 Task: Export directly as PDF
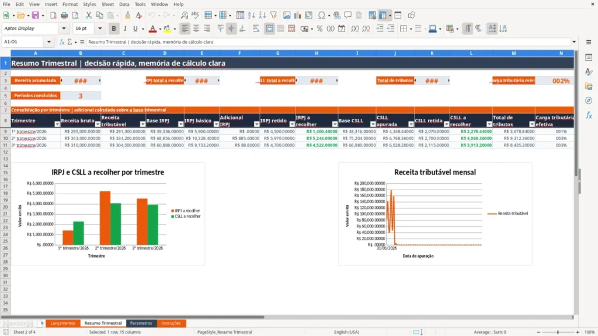point(53,15)
